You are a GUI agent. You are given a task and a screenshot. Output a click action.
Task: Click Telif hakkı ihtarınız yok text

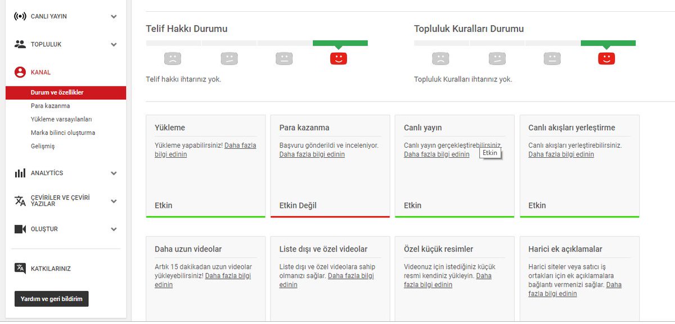[183, 79]
